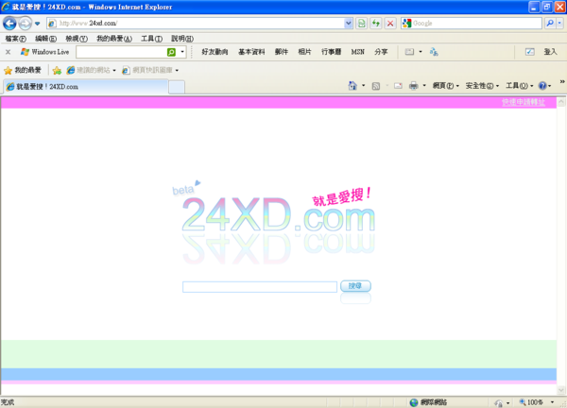
Task: Click the 搜尋 search button
Action: pyautogui.click(x=355, y=286)
